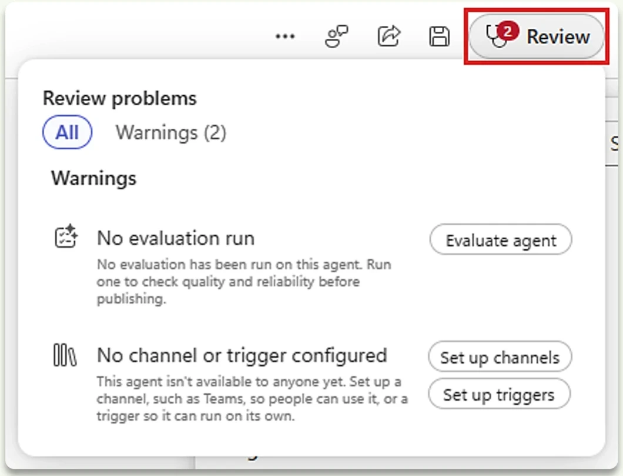The height and width of the screenshot is (476, 623).
Task: Select the All filter pill
Action: click(x=67, y=132)
